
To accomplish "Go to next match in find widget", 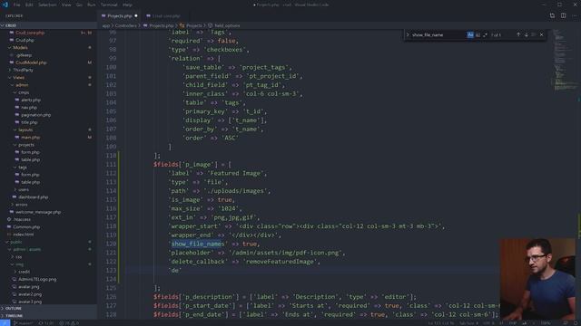I will point(527,34).
